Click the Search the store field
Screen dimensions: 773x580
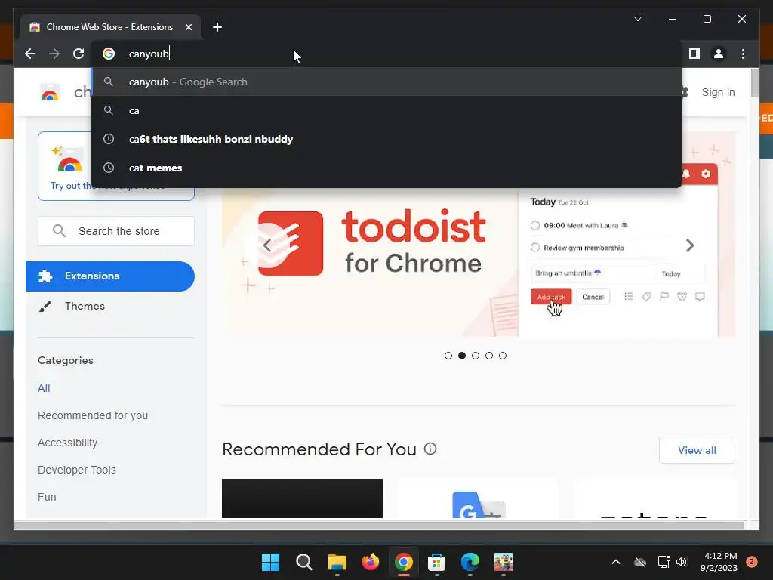point(116,231)
